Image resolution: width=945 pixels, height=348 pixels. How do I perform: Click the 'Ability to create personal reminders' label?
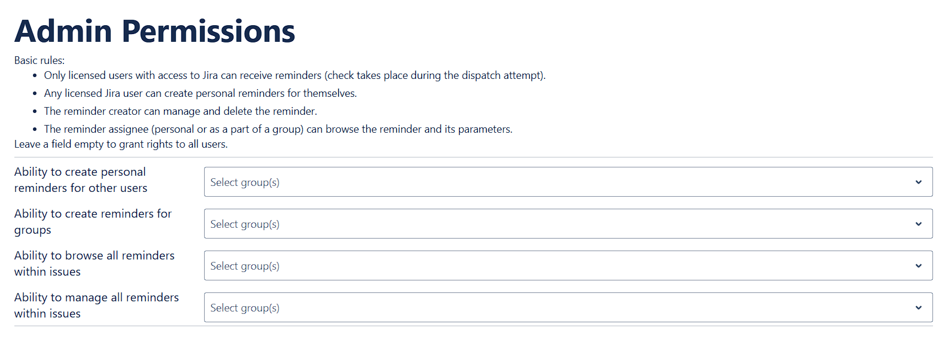pyautogui.click(x=81, y=180)
